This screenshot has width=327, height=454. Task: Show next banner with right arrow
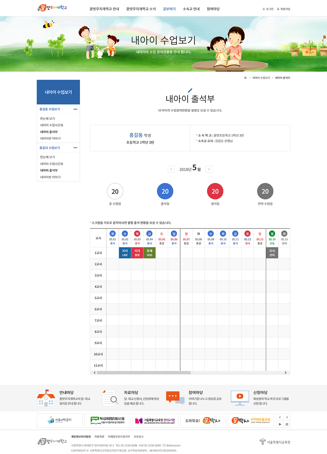[287, 417]
